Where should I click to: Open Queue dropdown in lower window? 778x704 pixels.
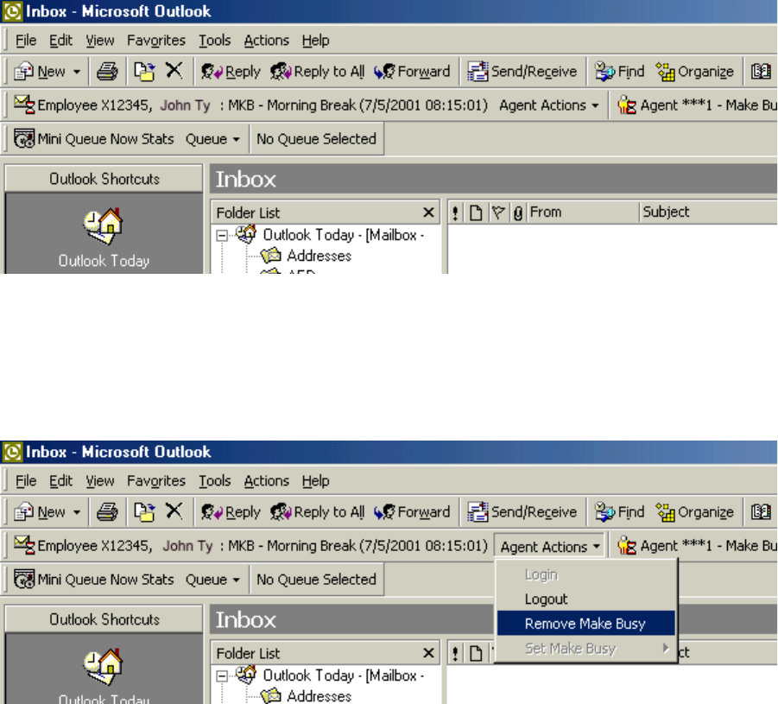(x=212, y=580)
